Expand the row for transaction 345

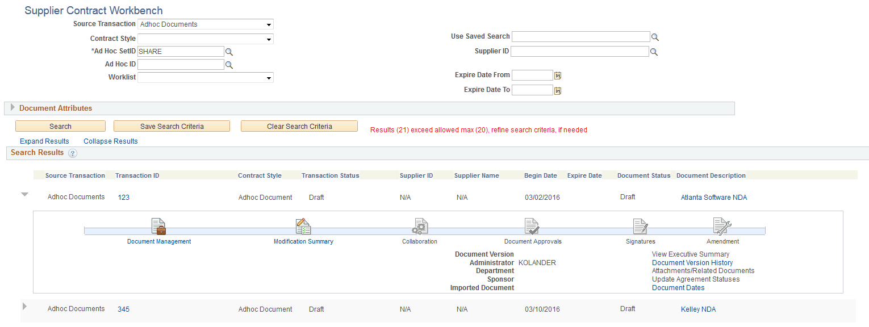(x=24, y=307)
